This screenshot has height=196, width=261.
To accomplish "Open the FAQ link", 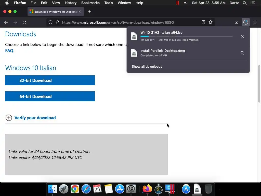I will 9,51.
